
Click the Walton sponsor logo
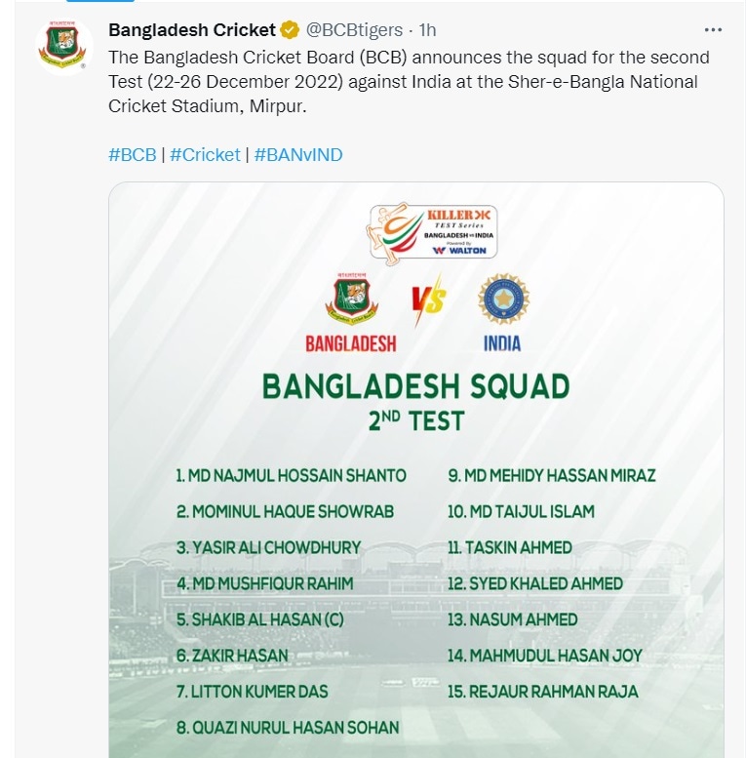459,251
